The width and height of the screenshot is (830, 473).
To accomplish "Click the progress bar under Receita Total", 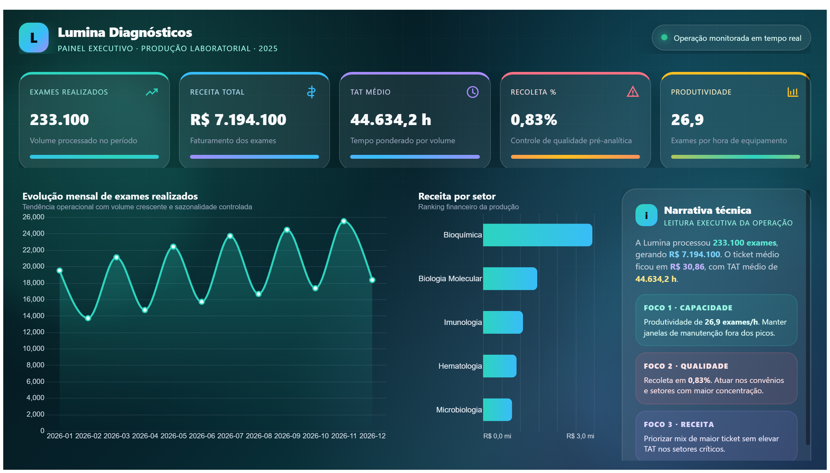I will point(254,157).
